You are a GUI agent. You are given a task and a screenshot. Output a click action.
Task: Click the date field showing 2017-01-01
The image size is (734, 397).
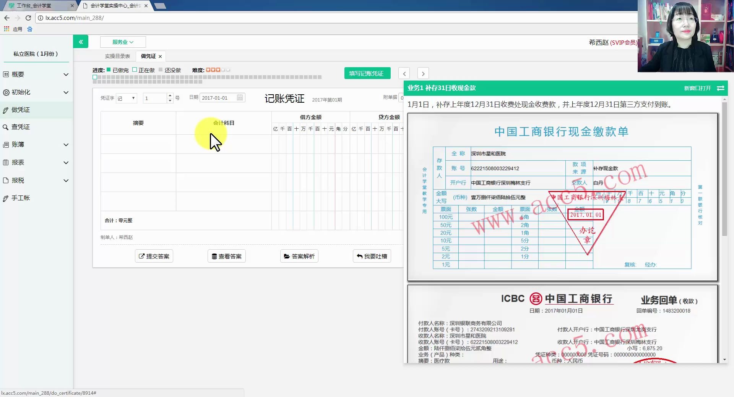tap(218, 98)
